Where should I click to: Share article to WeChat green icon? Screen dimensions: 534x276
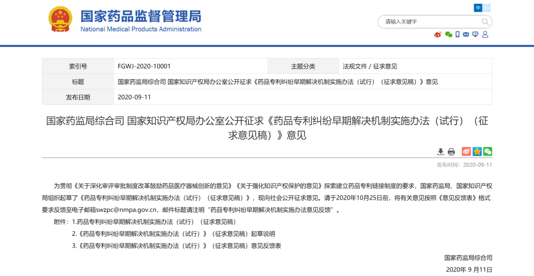tap(488, 151)
